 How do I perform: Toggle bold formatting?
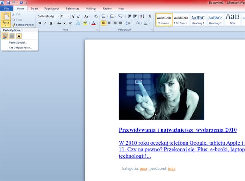[40, 23]
